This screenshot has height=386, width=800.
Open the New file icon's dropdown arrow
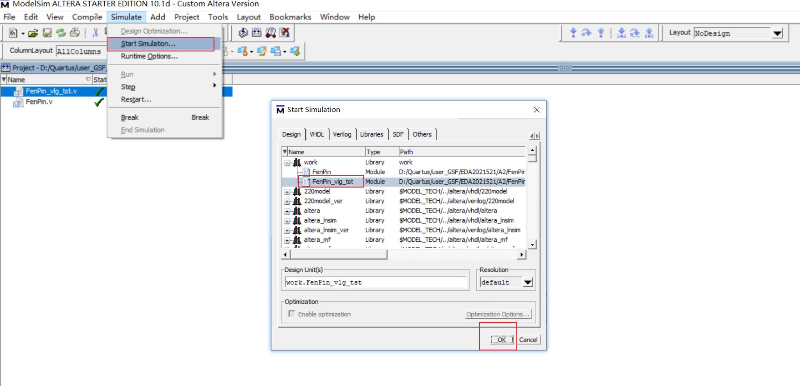tap(23, 33)
